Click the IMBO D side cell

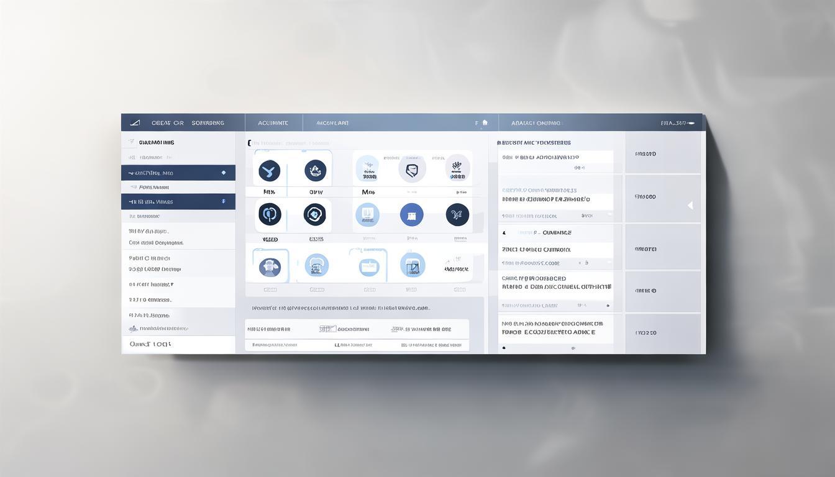pos(663,153)
